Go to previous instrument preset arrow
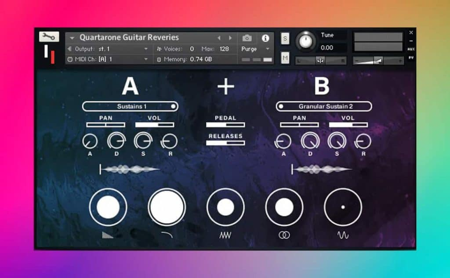The width and height of the screenshot is (450, 278). tap(219, 38)
